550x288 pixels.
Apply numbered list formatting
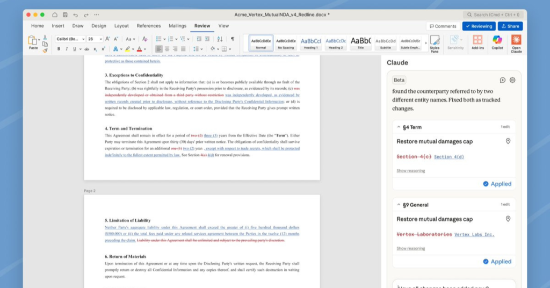pos(170,39)
